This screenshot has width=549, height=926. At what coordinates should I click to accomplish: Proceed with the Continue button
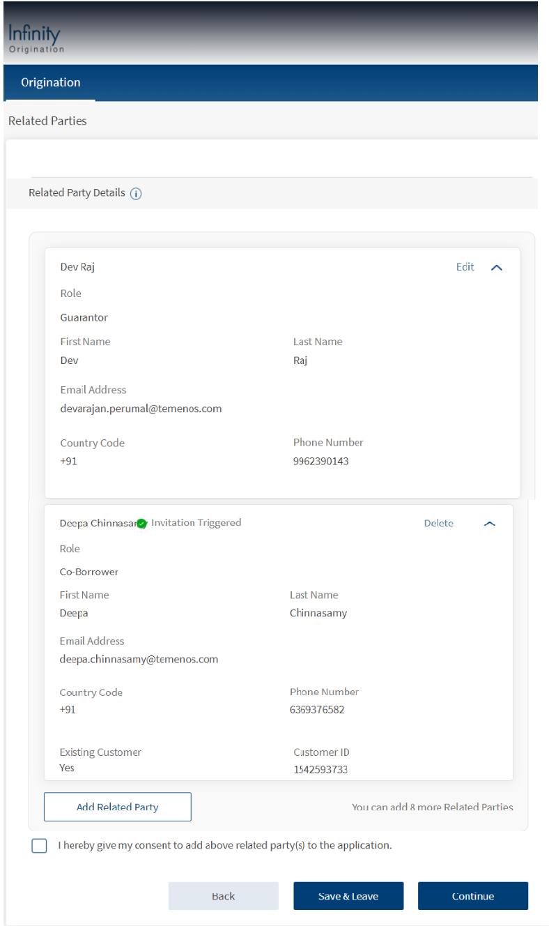473,896
